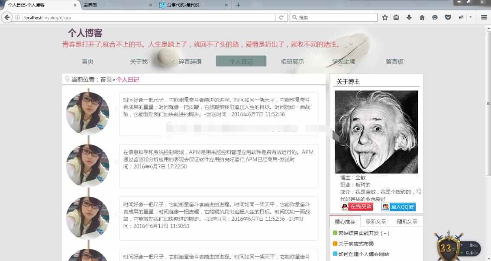Click the QQ penguin icon on 在线交谈

pyautogui.click(x=345, y=207)
